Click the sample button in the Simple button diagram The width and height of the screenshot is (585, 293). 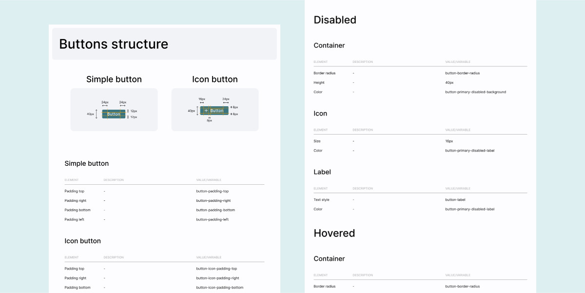pos(114,114)
